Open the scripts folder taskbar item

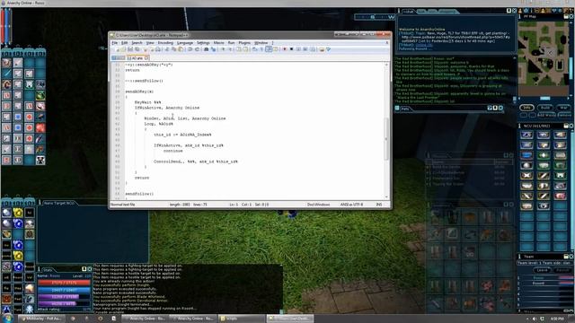tap(241, 319)
